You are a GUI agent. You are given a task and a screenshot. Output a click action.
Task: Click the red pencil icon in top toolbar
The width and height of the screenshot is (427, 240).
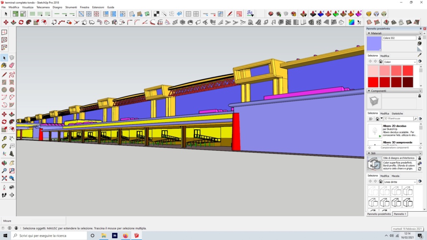point(230,14)
